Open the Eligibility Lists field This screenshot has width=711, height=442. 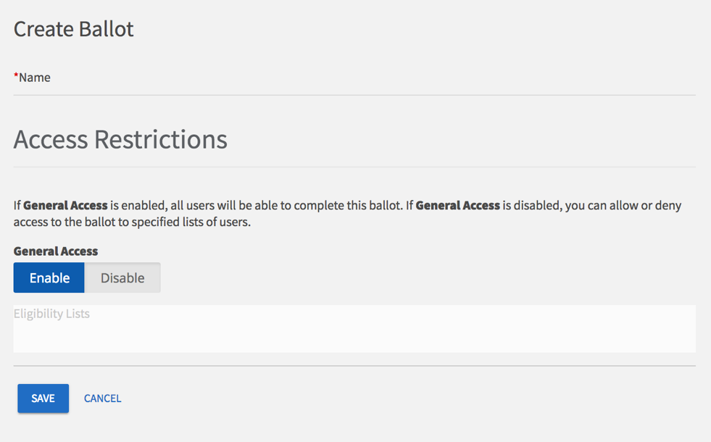[354, 335]
